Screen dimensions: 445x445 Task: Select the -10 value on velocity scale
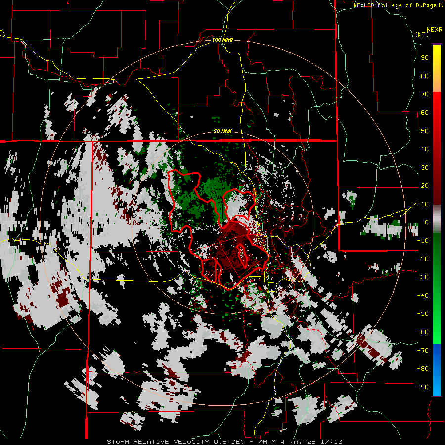coord(423,241)
